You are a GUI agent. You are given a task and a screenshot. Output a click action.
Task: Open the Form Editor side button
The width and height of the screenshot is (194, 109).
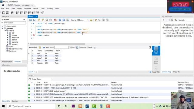[156, 61]
